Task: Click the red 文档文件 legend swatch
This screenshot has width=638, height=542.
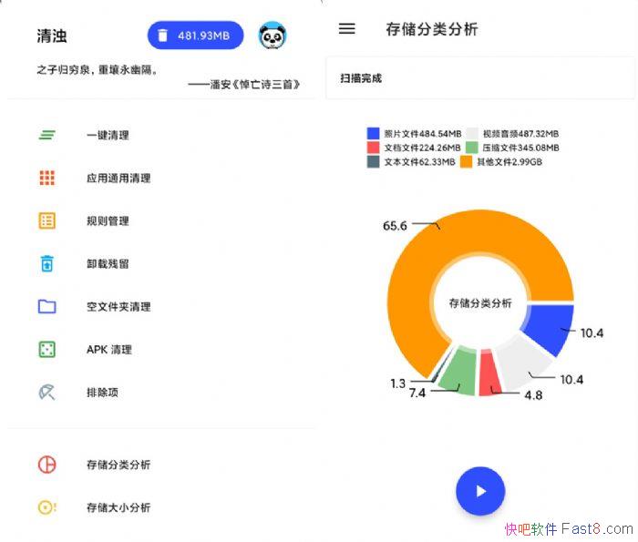Action: 374,148
